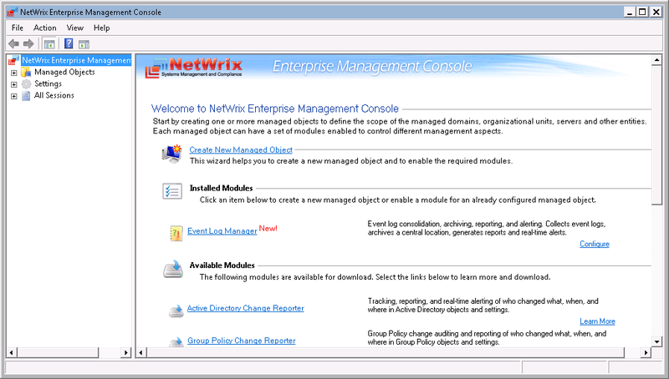The width and height of the screenshot is (669, 379).
Task: Open the File menu
Action: 18,28
